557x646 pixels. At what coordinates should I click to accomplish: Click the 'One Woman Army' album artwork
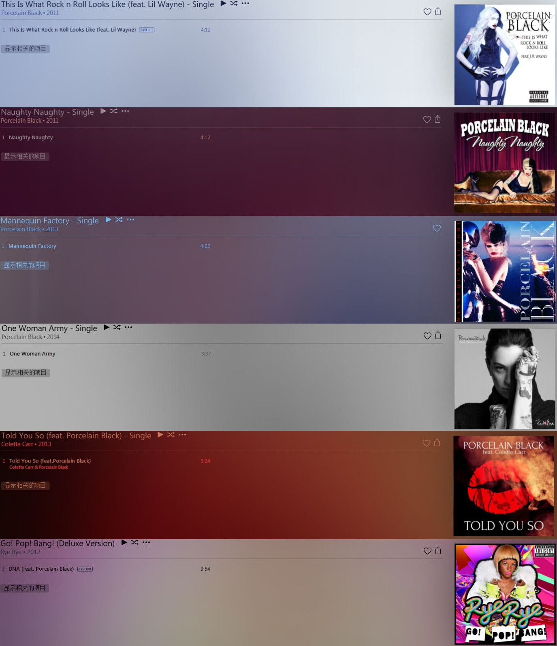click(505, 379)
